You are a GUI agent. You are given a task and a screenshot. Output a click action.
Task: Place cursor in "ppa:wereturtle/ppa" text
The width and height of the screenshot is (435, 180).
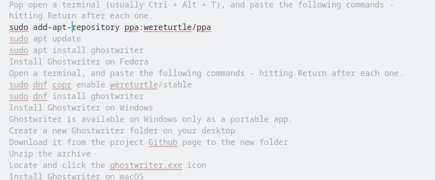click(168, 27)
